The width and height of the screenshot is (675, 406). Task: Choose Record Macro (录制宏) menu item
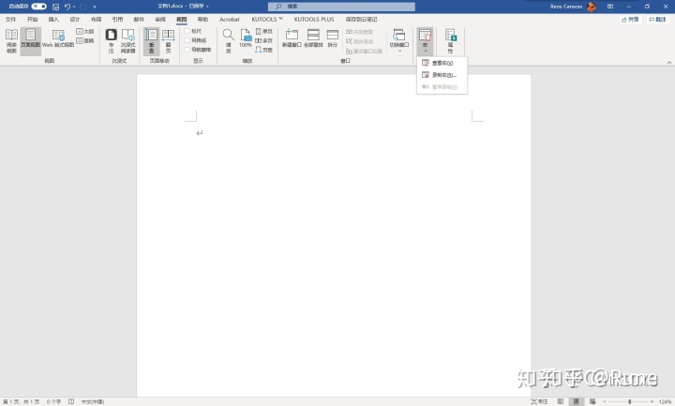pyautogui.click(x=442, y=75)
